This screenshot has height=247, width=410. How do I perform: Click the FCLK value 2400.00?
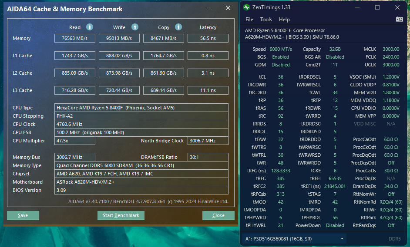[x=391, y=57]
